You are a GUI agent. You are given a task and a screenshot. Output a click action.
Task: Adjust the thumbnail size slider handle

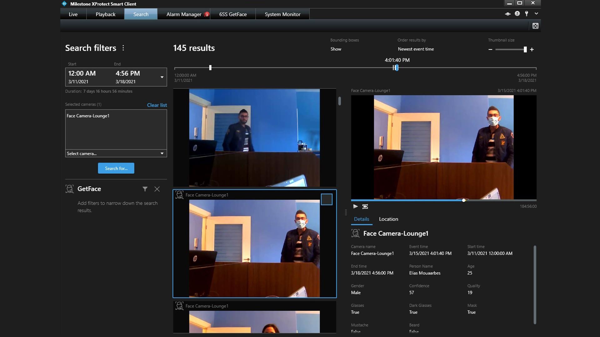coord(525,49)
